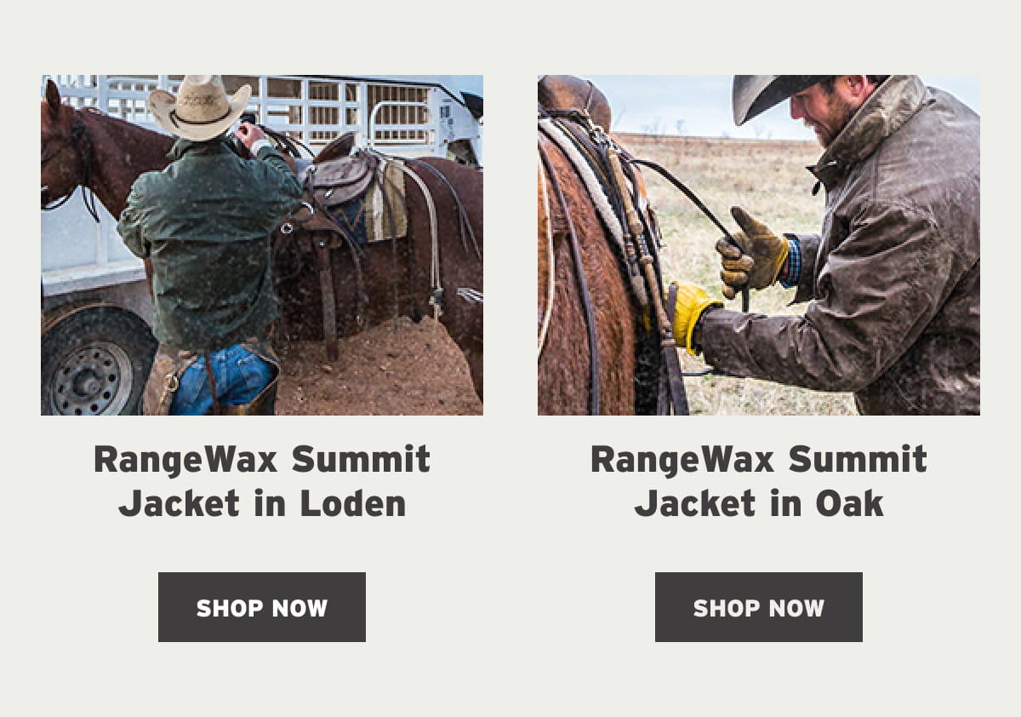Click the word Oak in the right title

[849, 503]
